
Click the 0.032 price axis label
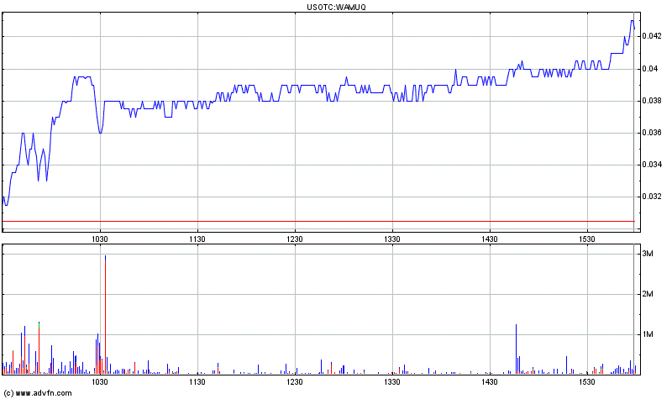652,197
